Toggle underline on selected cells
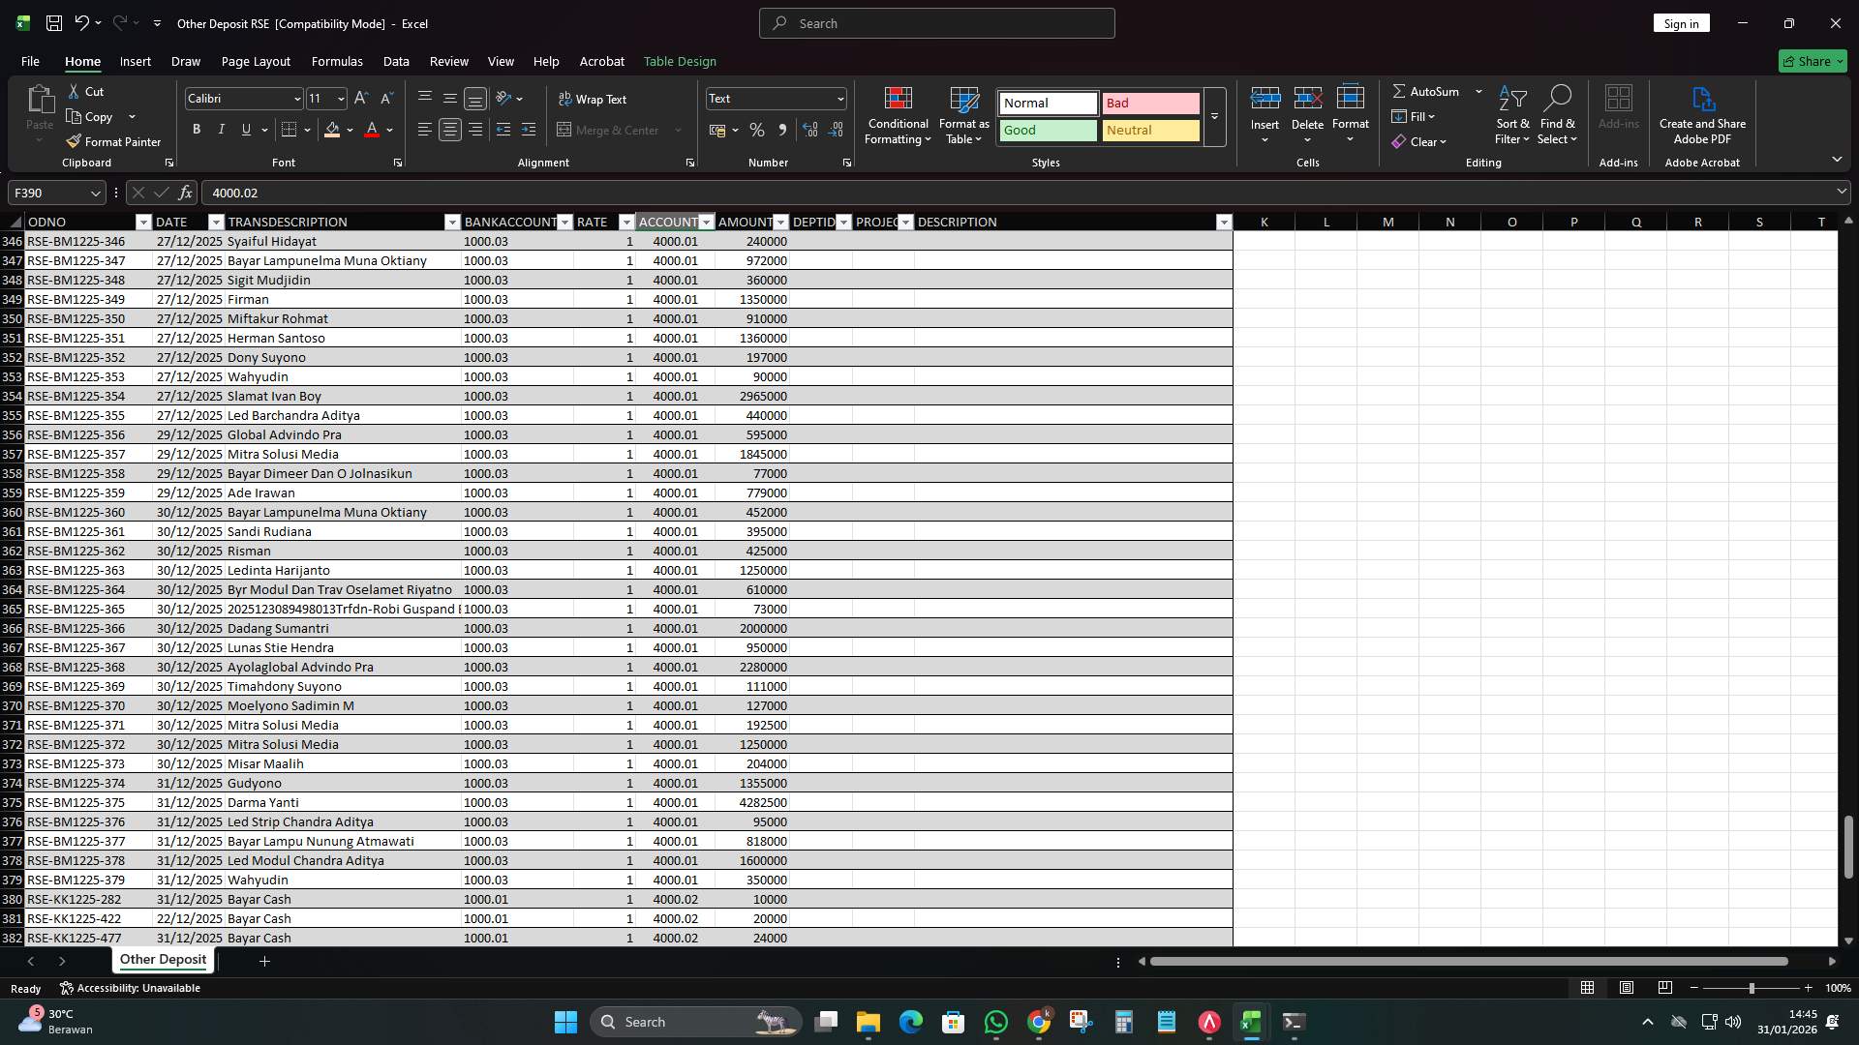This screenshot has width=1859, height=1045. (x=246, y=129)
